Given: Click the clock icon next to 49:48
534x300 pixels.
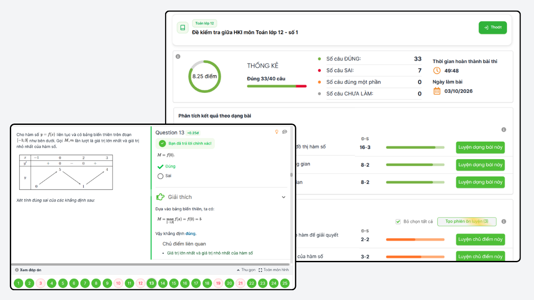Looking at the screenshot, I should (x=437, y=71).
